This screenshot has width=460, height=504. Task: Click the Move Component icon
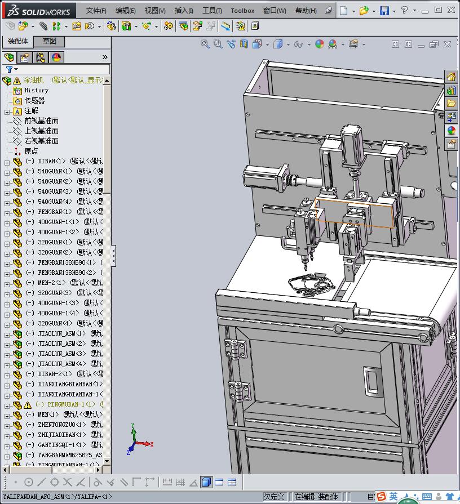90,26
